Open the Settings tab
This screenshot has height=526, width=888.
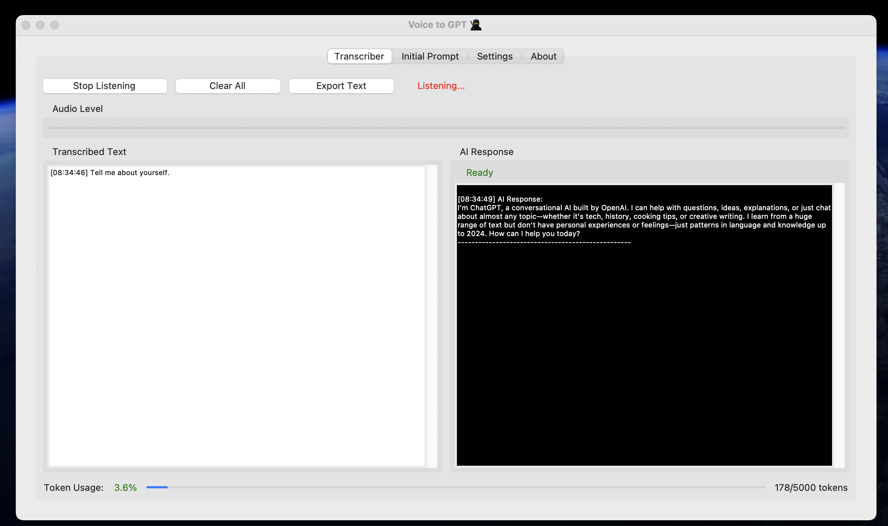(x=494, y=56)
